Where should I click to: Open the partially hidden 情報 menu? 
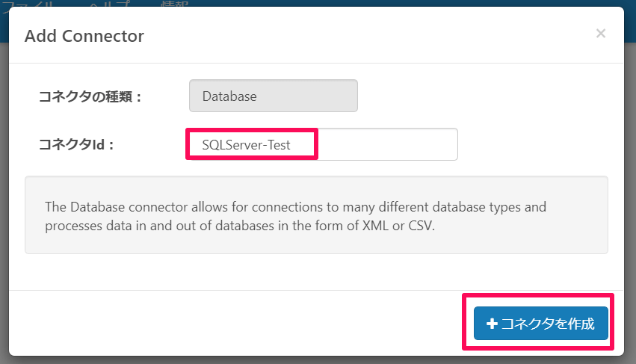pos(174,4)
